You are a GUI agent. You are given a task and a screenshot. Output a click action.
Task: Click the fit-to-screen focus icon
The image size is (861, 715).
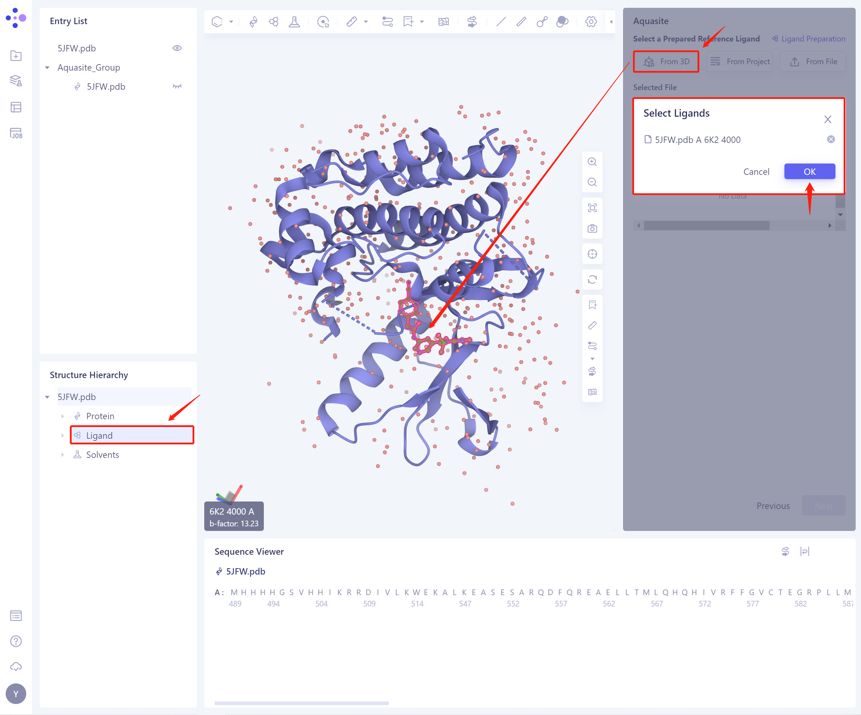(592, 208)
